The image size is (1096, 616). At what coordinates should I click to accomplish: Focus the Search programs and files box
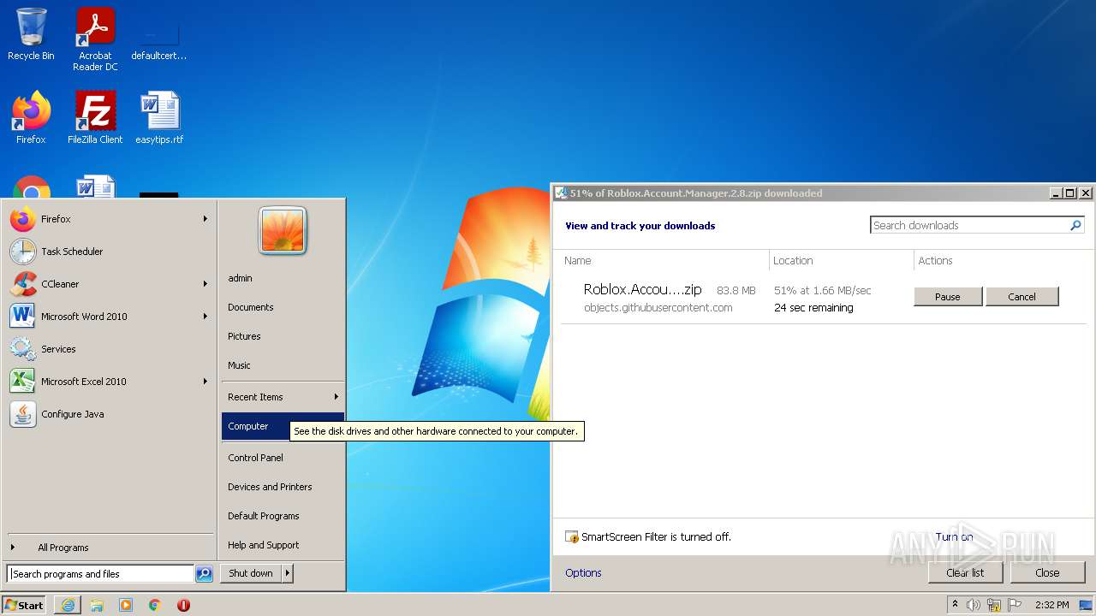pyautogui.click(x=101, y=574)
